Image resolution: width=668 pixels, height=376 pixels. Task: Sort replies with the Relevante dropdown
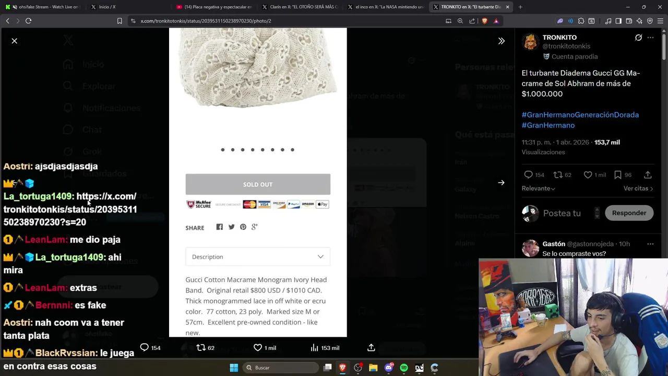point(538,189)
